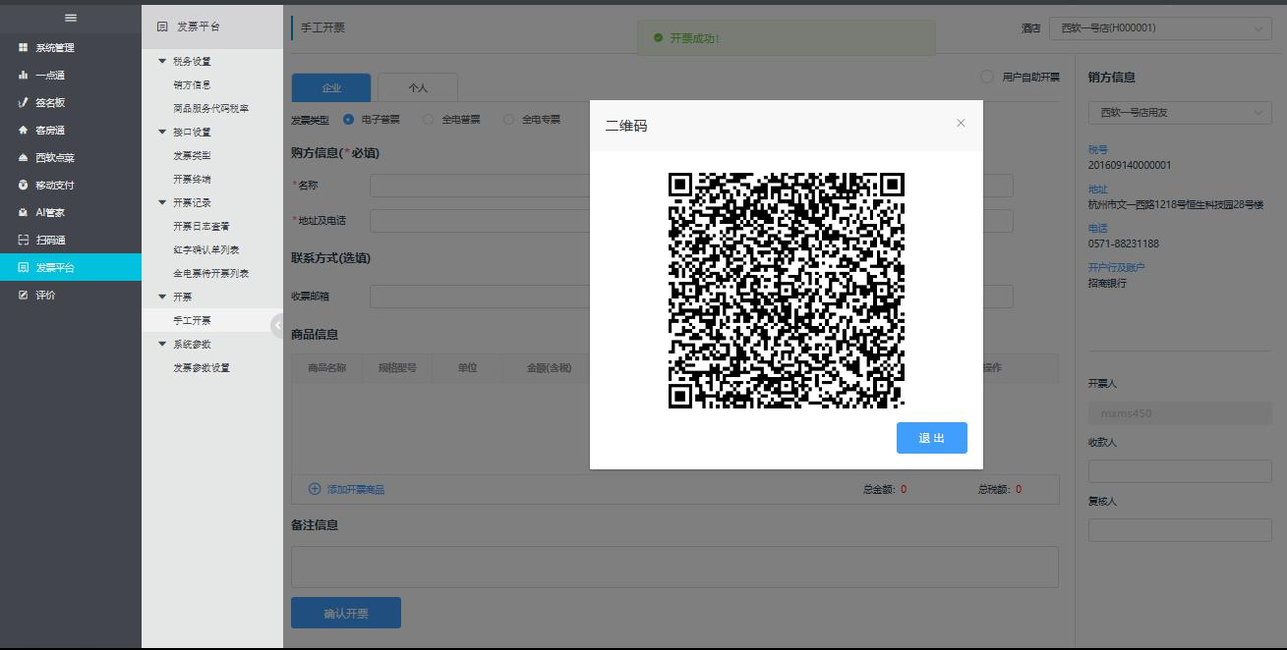Click the 评价 edit icon
The height and width of the screenshot is (650, 1287).
pos(24,295)
